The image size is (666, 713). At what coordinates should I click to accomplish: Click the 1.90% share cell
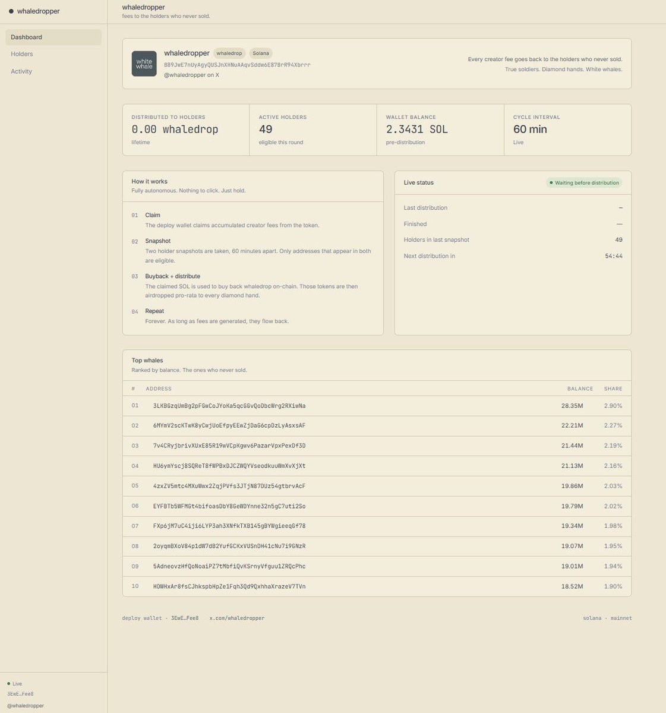(x=613, y=586)
